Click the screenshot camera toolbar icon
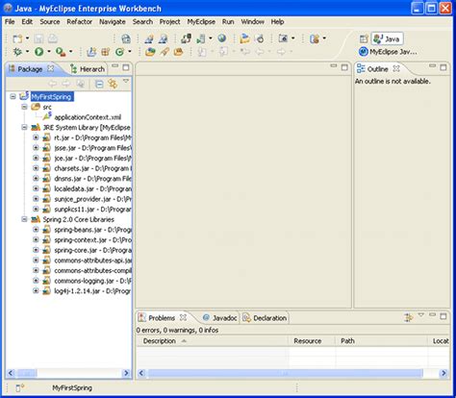Viewport: 456px width, 398px height. 283,38
